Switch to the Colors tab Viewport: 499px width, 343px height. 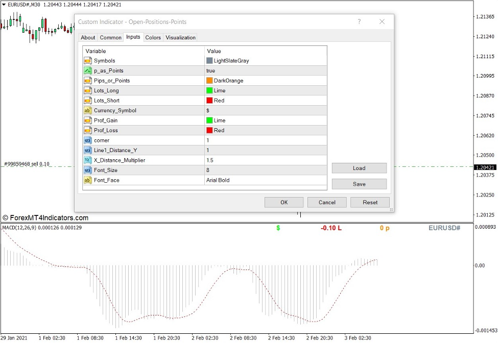pyautogui.click(x=153, y=37)
